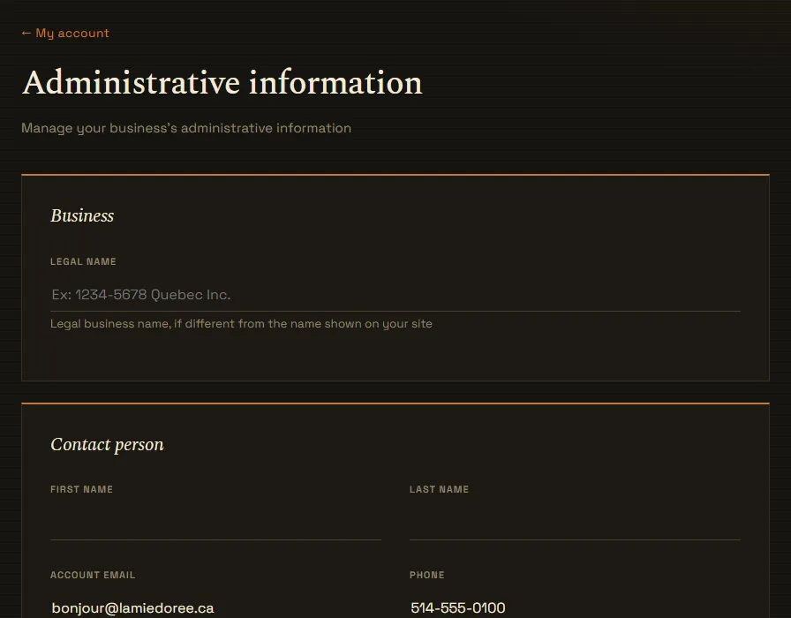Click the PHONE label
The image size is (791, 618).
point(426,575)
